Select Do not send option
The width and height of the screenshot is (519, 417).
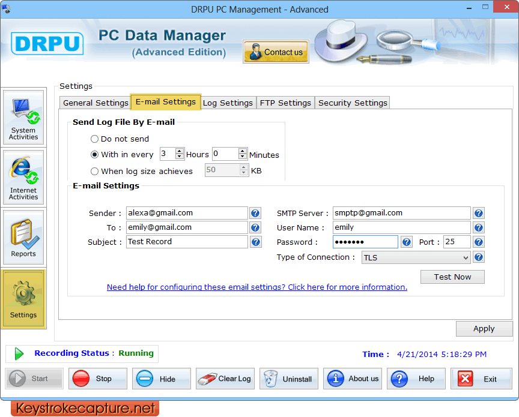pyautogui.click(x=95, y=139)
